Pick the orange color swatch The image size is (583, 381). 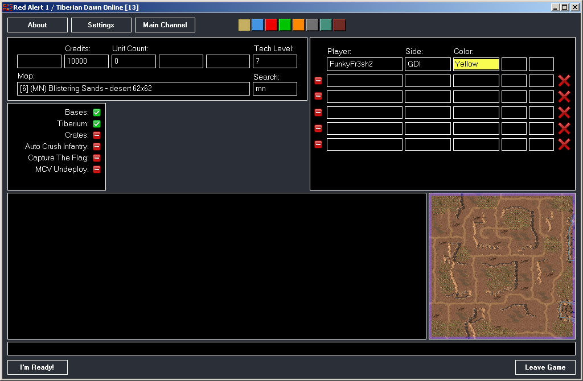tap(298, 25)
